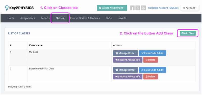Image resolution: width=202 pixels, height=95 pixels.
Task: Open Course Binders & Modules tab
Action: click(85, 18)
